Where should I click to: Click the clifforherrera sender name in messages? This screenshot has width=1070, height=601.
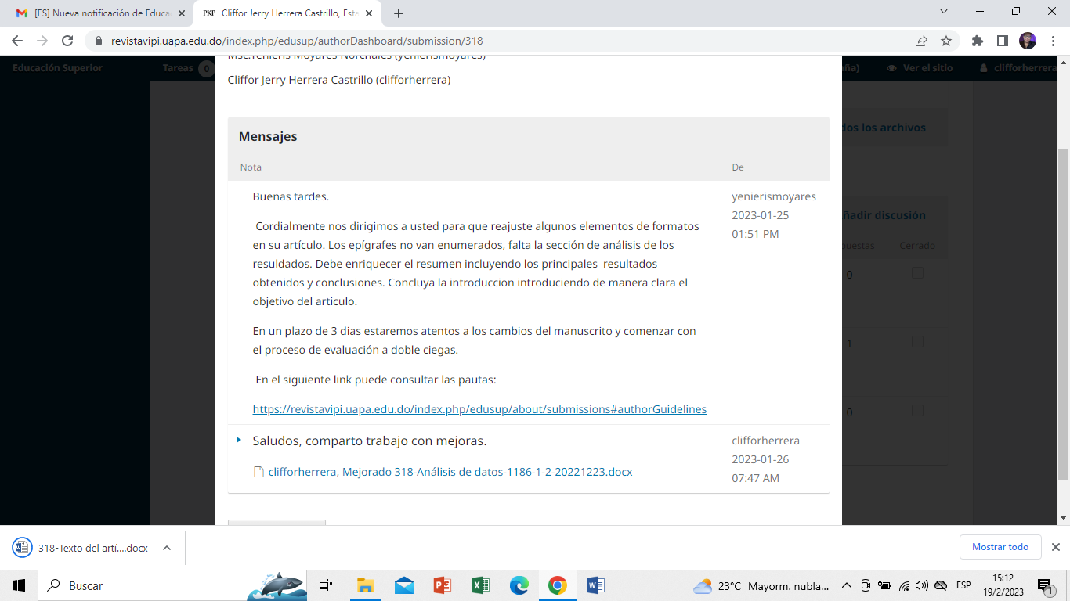[x=766, y=441]
